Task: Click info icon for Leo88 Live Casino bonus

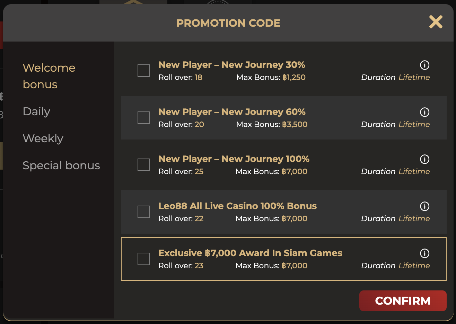Action: click(424, 206)
